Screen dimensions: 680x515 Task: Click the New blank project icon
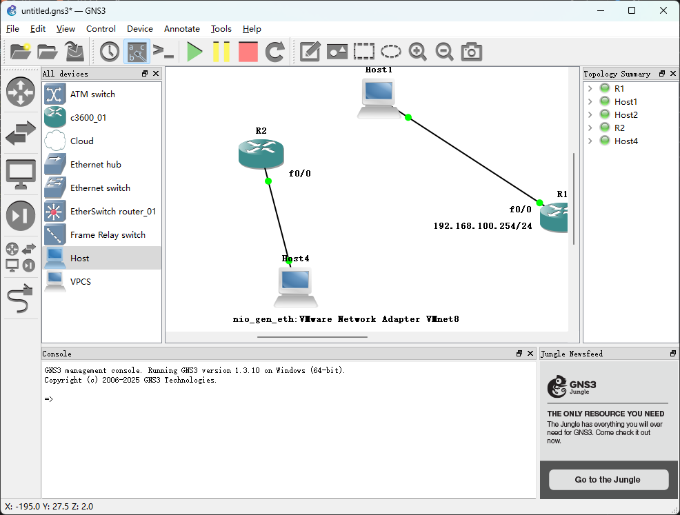coord(21,52)
